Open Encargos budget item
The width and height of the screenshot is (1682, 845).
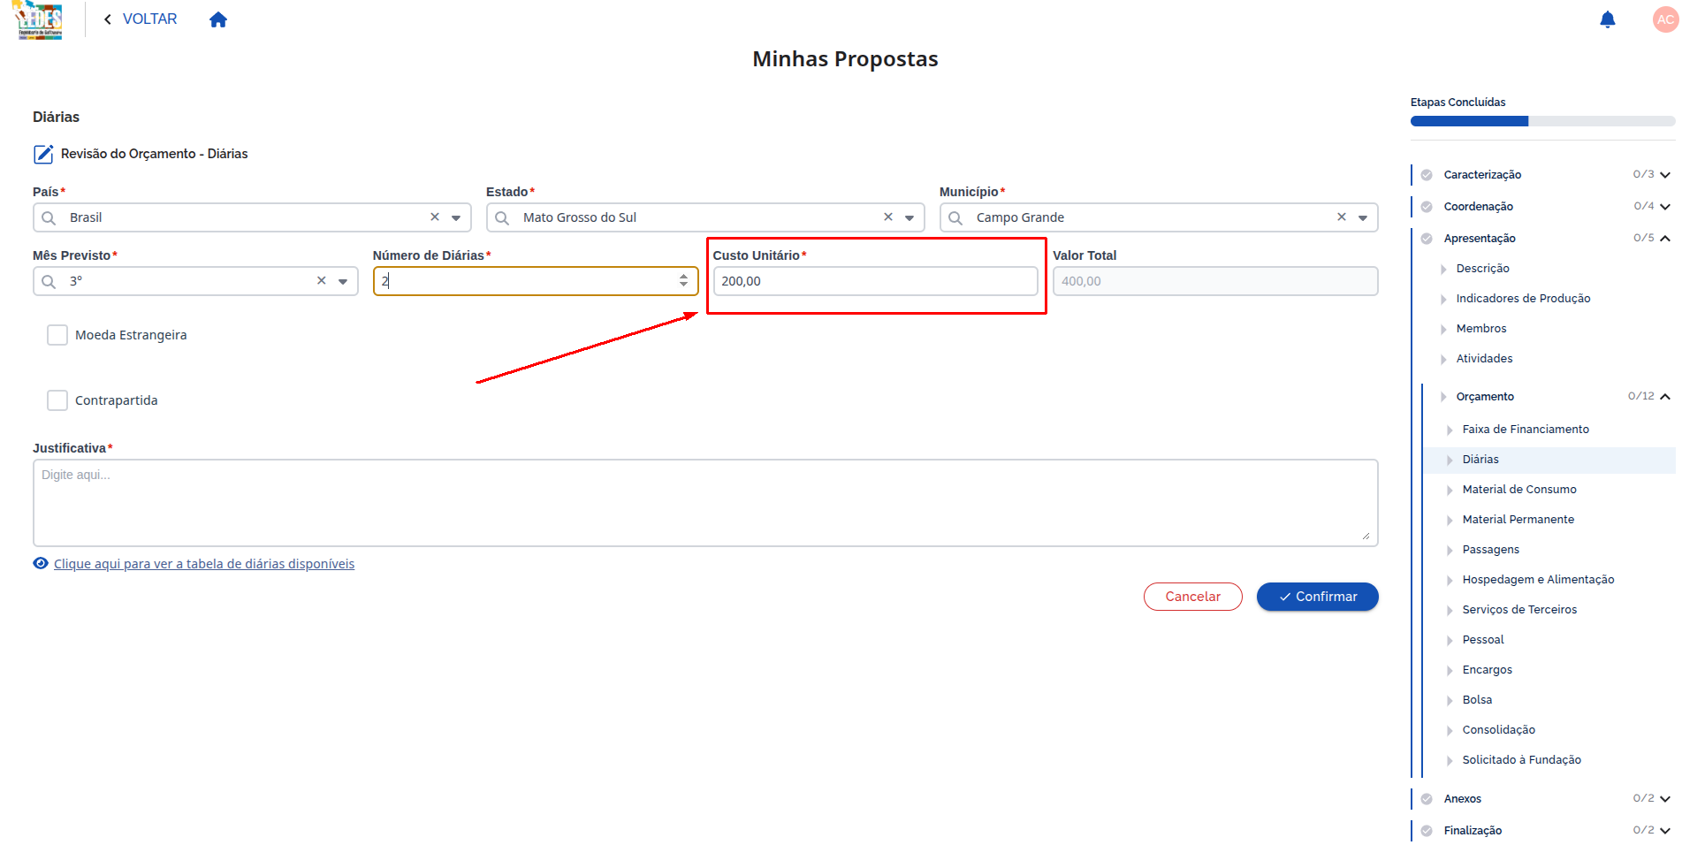click(x=1487, y=670)
